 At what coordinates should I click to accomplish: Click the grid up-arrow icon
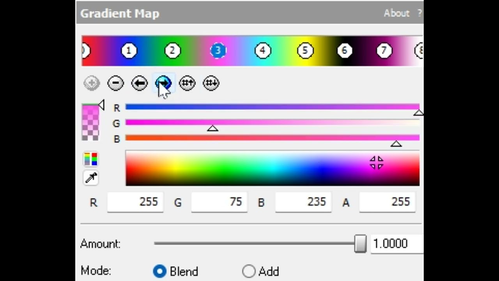[187, 83]
